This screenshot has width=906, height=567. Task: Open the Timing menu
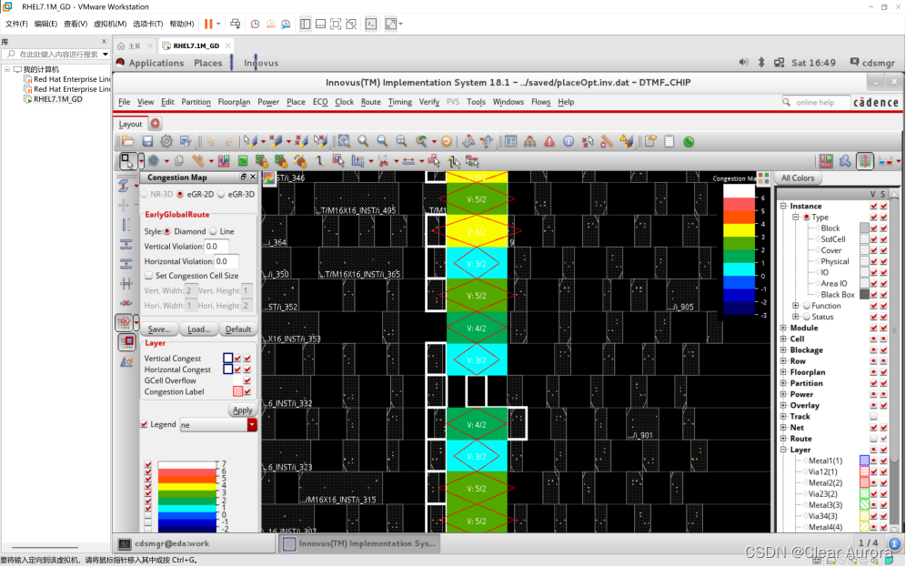(x=400, y=102)
